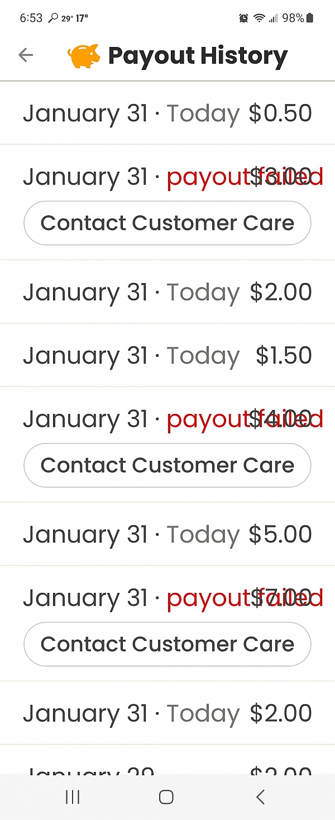Image resolution: width=335 pixels, height=820 pixels.
Task: Open recent apps from the navigation bar
Action: pos(73,797)
